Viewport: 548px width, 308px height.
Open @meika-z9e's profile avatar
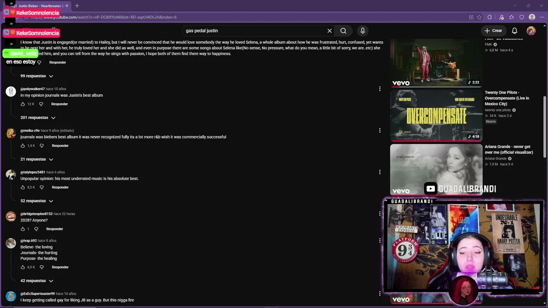click(11, 133)
